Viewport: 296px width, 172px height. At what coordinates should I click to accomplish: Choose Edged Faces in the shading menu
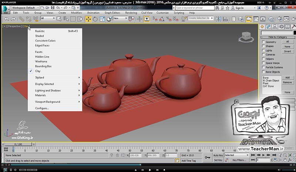click(55, 45)
